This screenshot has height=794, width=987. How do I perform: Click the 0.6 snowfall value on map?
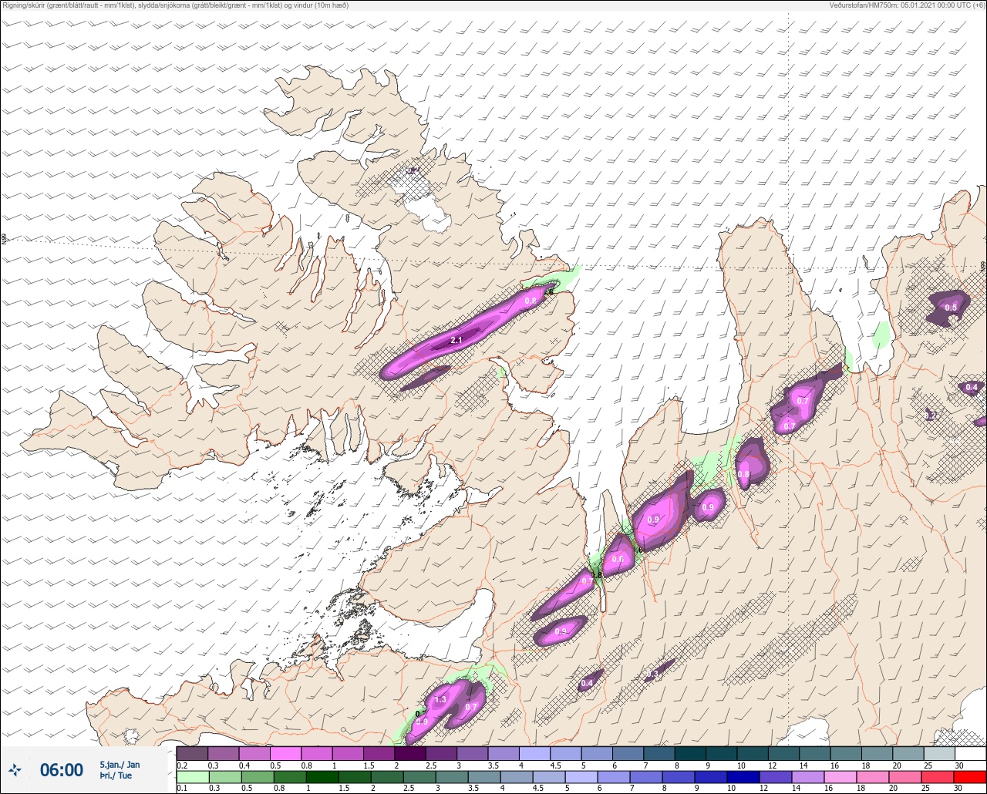coord(618,560)
